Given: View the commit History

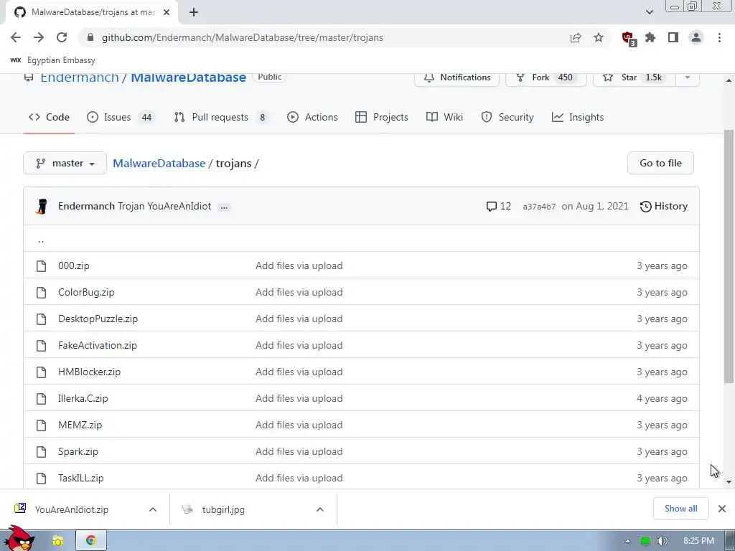Looking at the screenshot, I should point(664,206).
